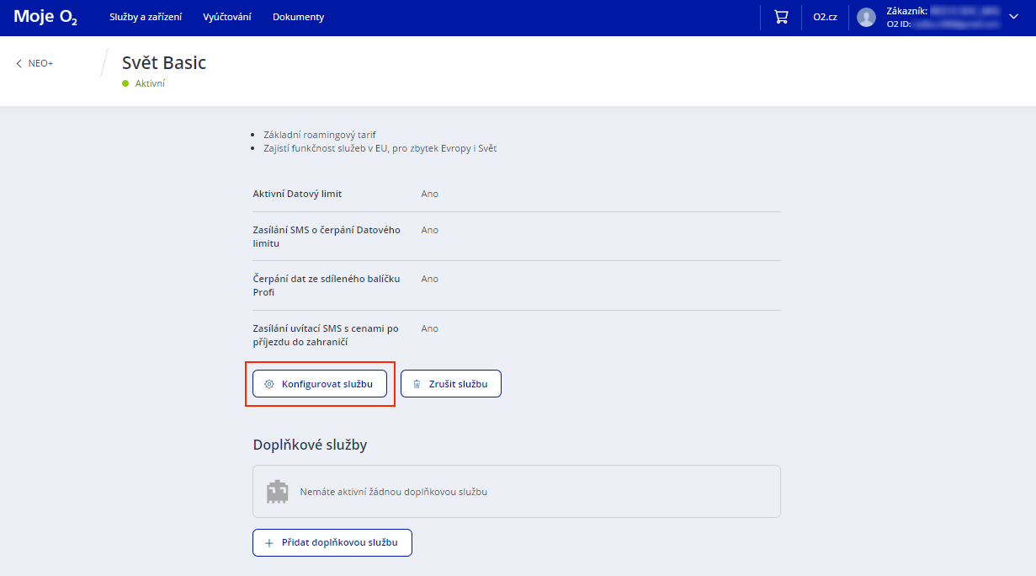Click the trash icon on Zrušit službu
This screenshot has width=1036, height=576.
tap(417, 384)
